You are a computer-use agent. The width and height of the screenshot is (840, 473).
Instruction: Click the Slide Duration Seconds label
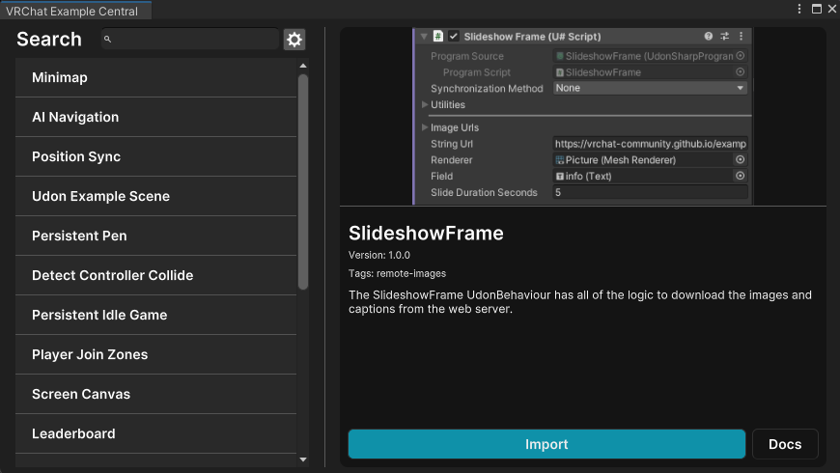[x=484, y=192]
